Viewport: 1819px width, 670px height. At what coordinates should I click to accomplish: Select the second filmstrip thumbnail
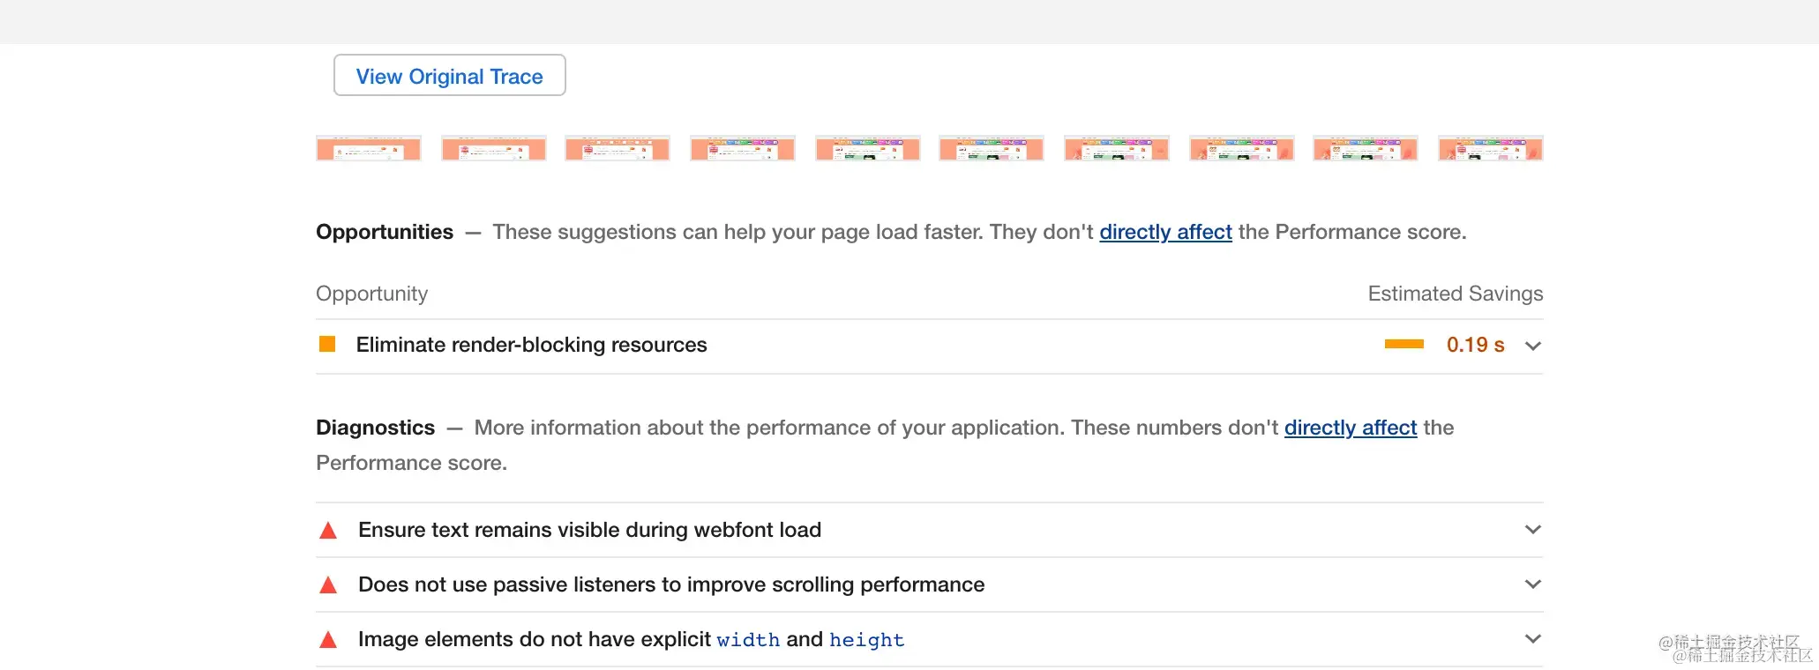click(494, 148)
